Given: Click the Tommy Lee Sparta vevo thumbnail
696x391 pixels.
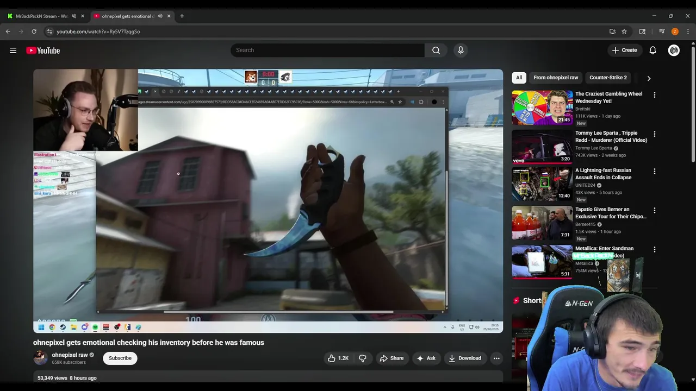Looking at the screenshot, I should coord(542,147).
